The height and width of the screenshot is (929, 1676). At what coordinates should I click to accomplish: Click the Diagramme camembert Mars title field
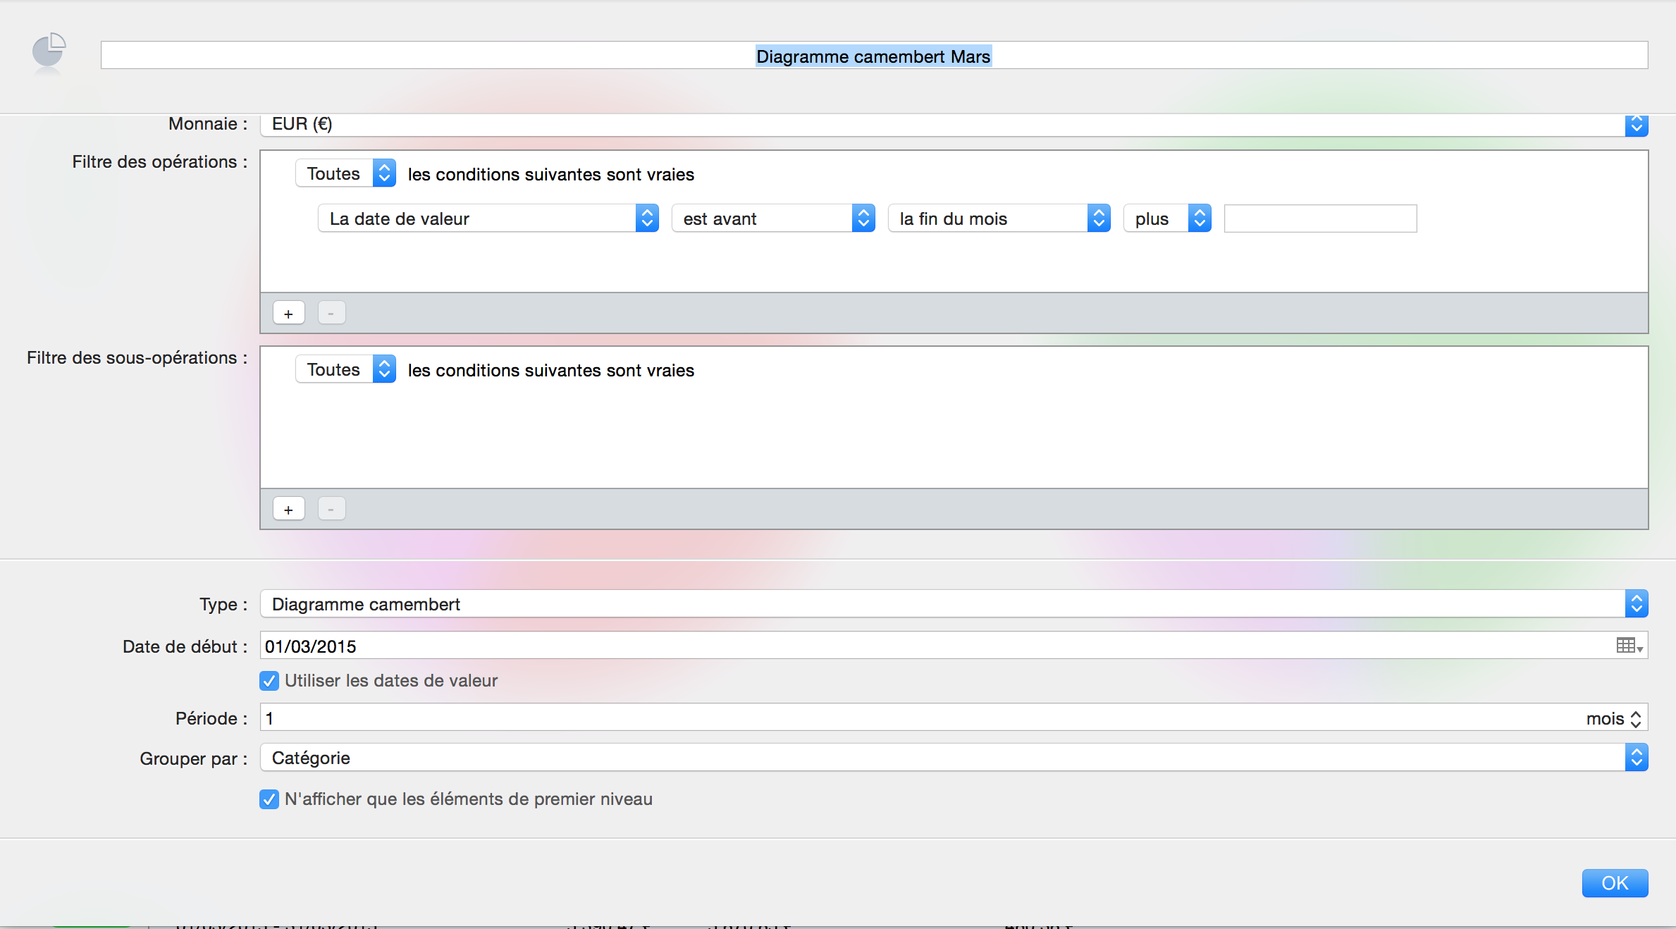tap(873, 56)
